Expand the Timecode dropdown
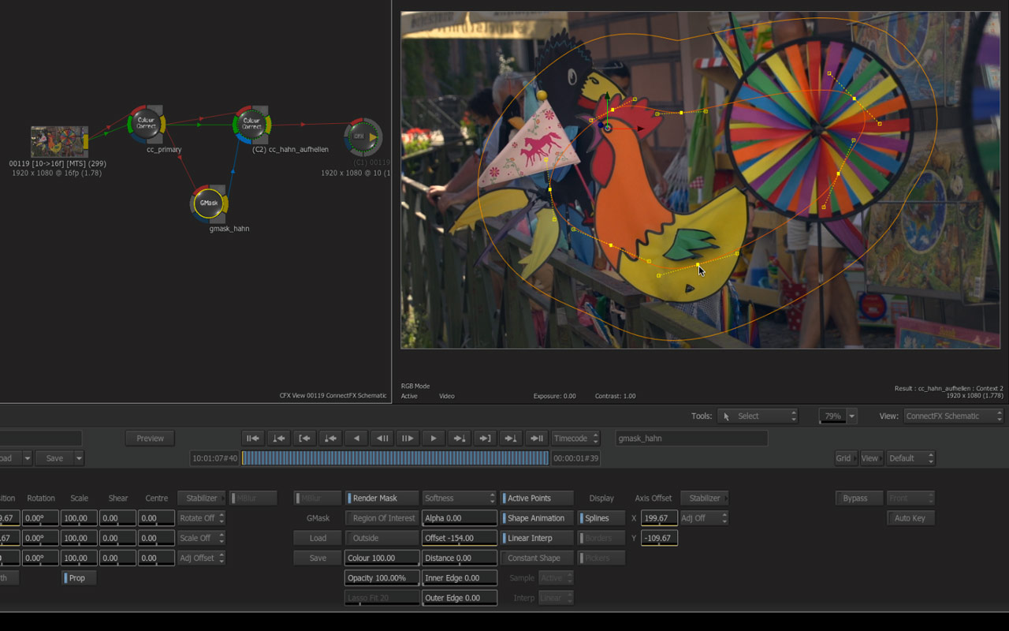This screenshot has height=631, width=1009. click(575, 439)
